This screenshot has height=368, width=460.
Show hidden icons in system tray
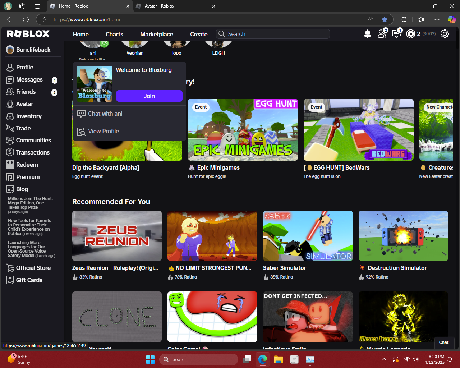click(384, 359)
